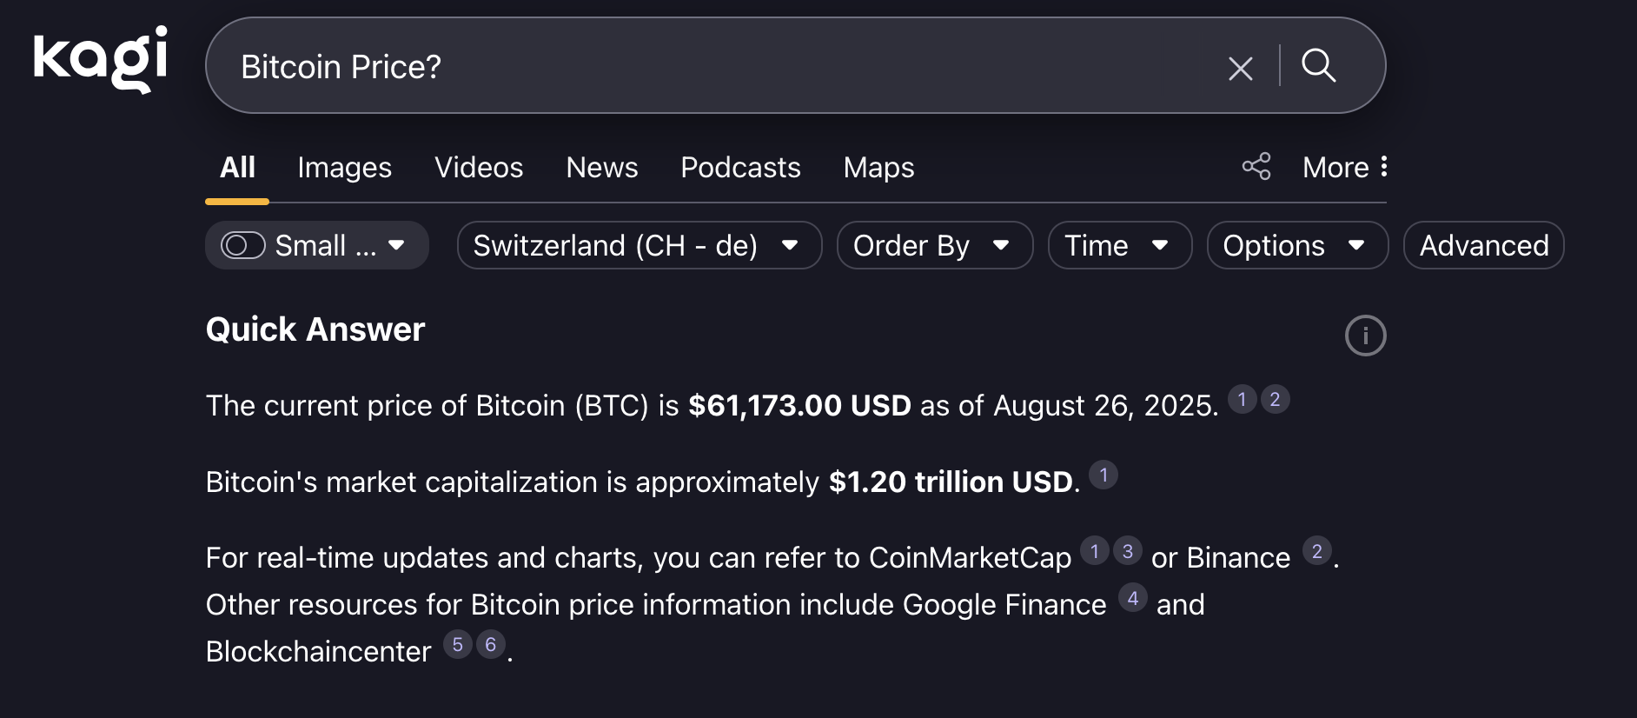Expand the Switzerland (CH - de) region dropdown

click(x=639, y=245)
